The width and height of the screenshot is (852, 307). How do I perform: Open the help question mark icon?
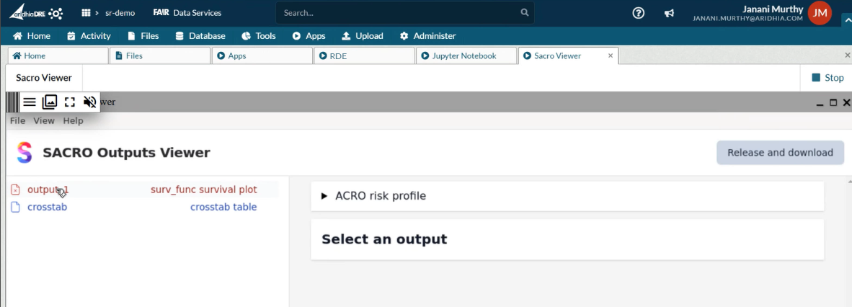(x=639, y=13)
